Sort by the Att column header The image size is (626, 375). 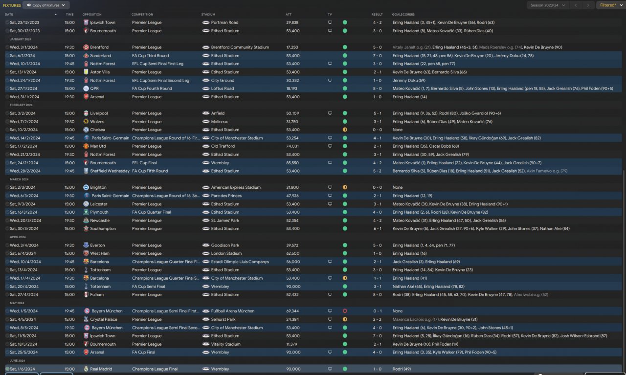[x=289, y=15]
